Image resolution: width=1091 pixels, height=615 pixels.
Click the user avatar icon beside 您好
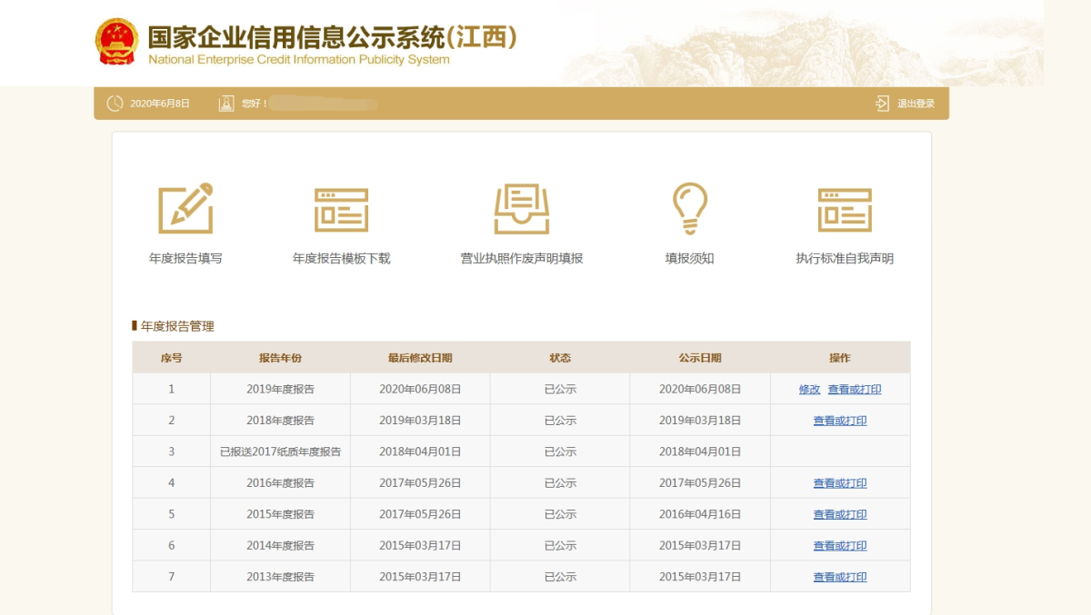(226, 104)
